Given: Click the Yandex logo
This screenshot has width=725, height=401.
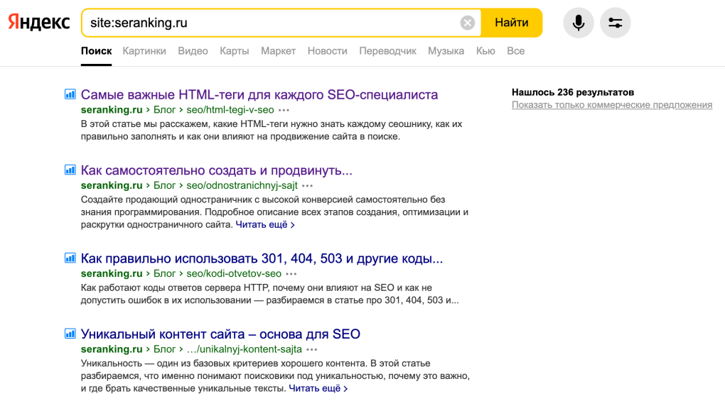Looking at the screenshot, I should pos(39,23).
